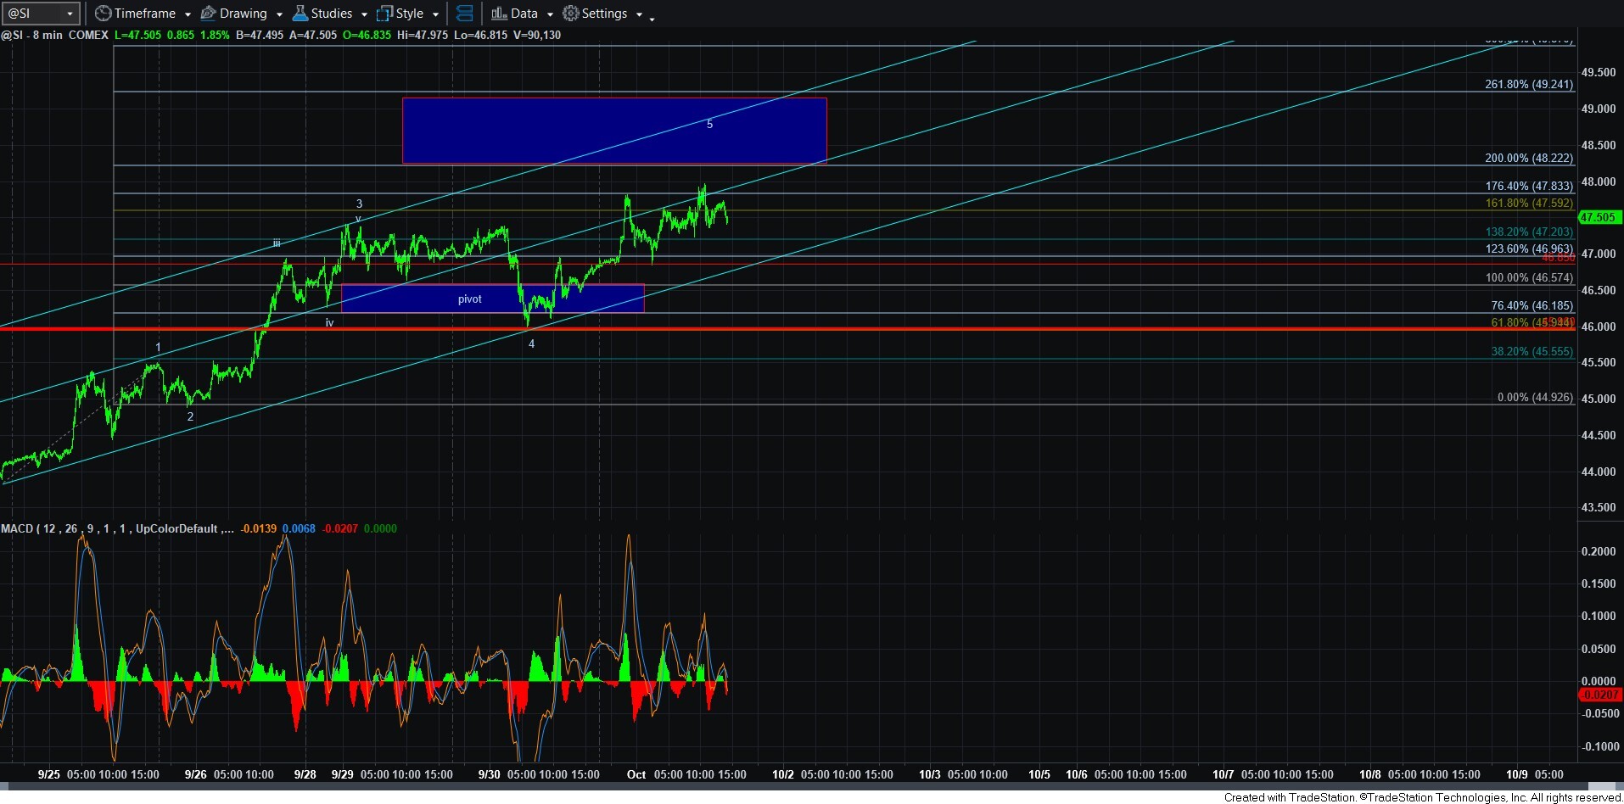Click the Drawing pencil icon
Viewport: 1624px width, 804px height.
point(208,14)
